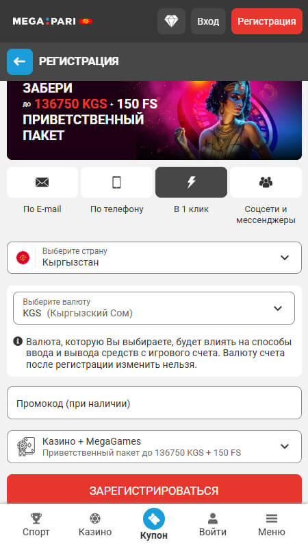Click the red Регистрация header button
The image size is (308, 549).
[267, 21]
